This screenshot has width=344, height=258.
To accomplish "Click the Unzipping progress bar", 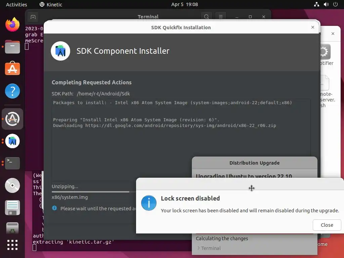I will 94,192.
